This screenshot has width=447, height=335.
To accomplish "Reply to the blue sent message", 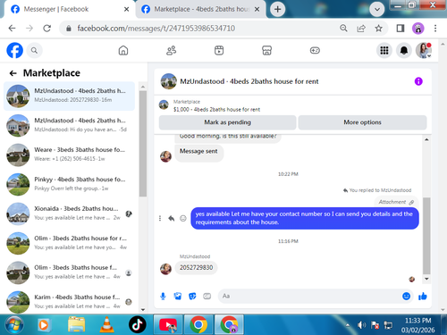I will (172, 218).
